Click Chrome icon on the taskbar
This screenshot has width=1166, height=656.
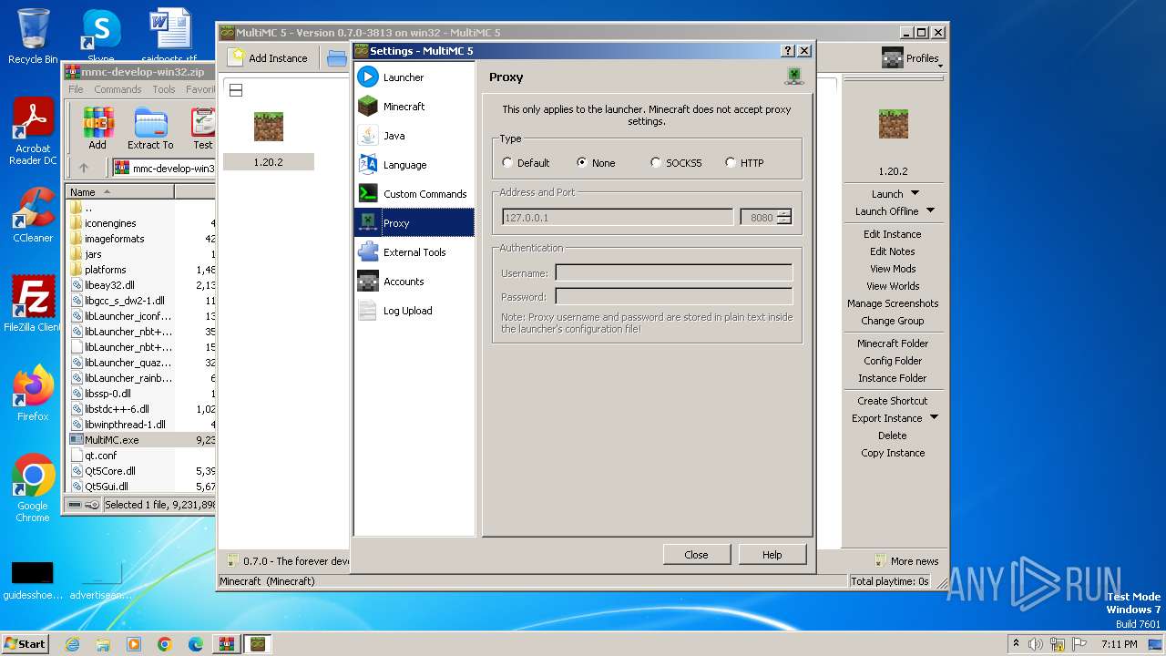(x=164, y=644)
